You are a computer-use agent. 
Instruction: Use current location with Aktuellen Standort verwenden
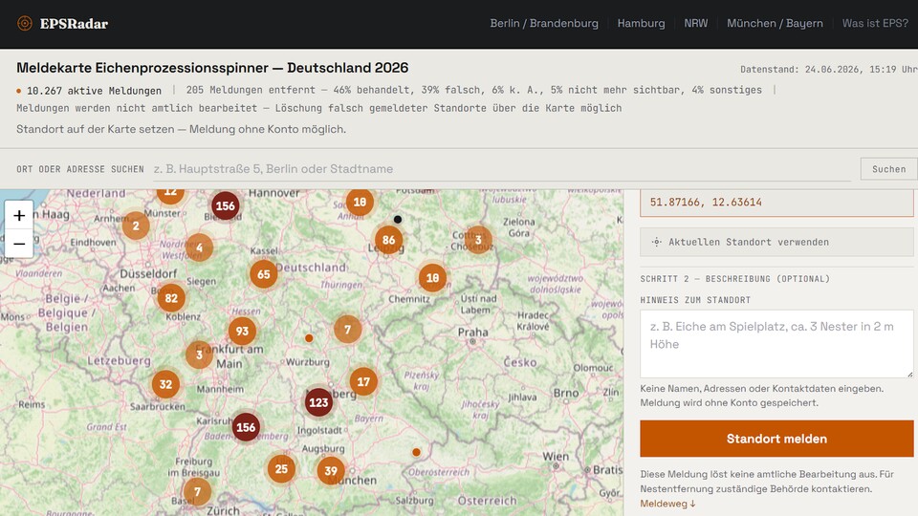pos(776,242)
